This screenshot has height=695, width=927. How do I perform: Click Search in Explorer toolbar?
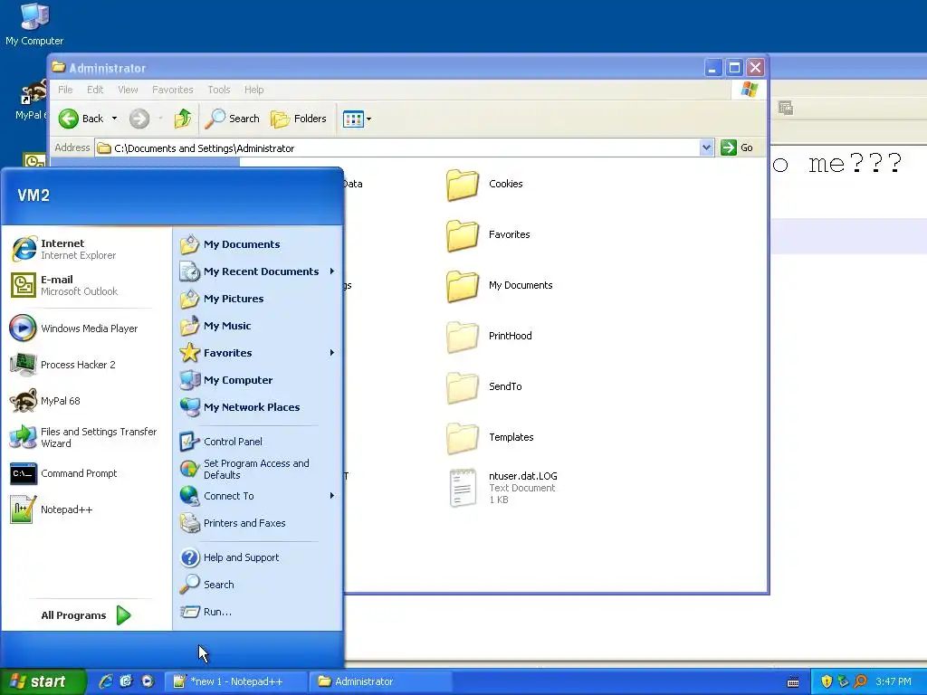pos(233,119)
